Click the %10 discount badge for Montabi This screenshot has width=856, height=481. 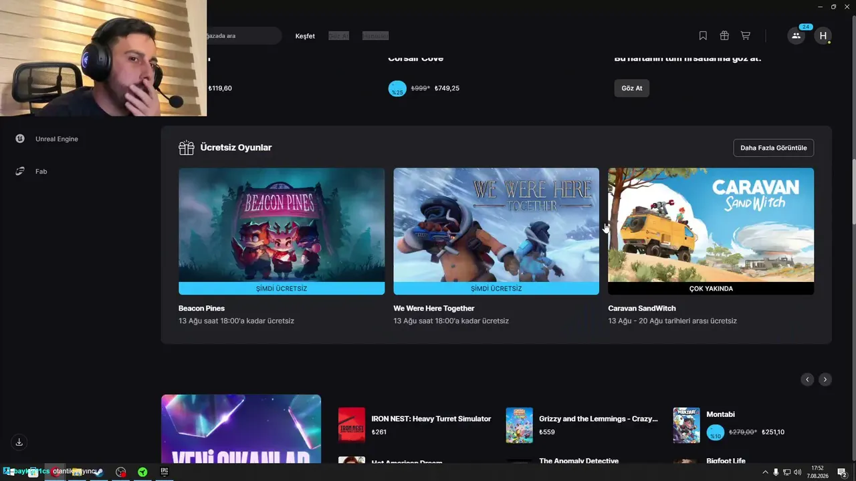click(716, 432)
